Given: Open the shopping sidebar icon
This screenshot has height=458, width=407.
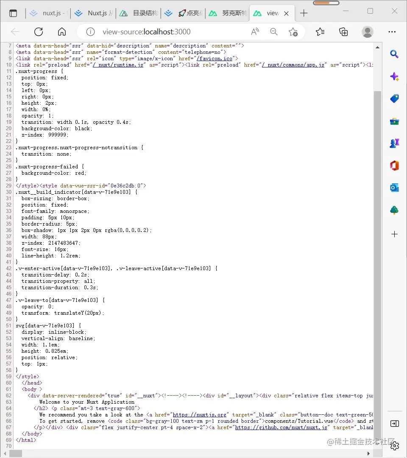Looking at the screenshot, I should (x=394, y=98).
